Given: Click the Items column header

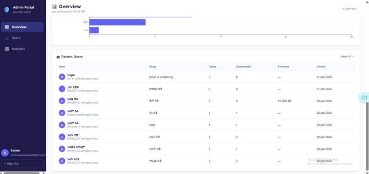Looking at the screenshot, I should pos(212,67).
